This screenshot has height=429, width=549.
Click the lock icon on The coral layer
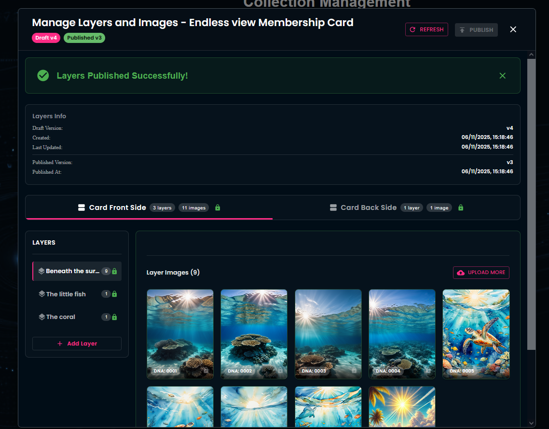tap(114, 317)
